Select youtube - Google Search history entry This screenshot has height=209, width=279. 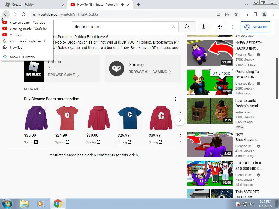pos(27,41)
